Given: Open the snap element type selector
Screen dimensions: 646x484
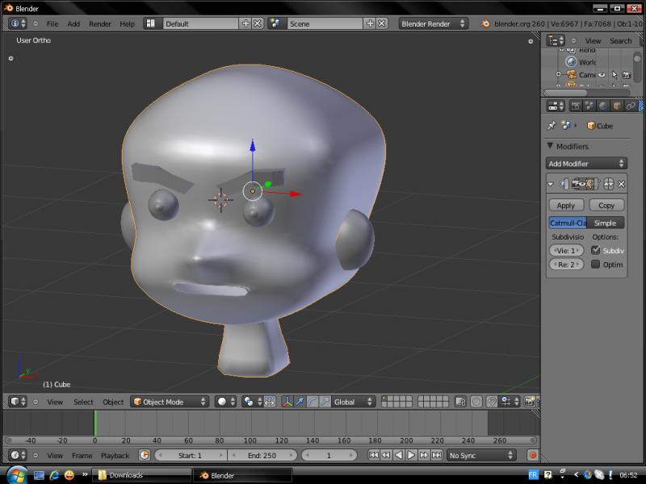Looking at the screenshot, I should pyautogui.click(x=510, y=401).
